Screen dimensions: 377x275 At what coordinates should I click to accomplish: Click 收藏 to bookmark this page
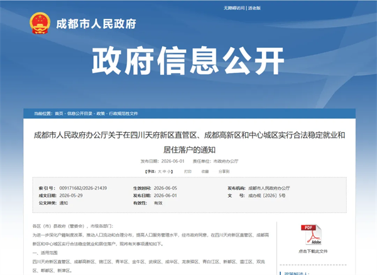[x=205, y=171]
